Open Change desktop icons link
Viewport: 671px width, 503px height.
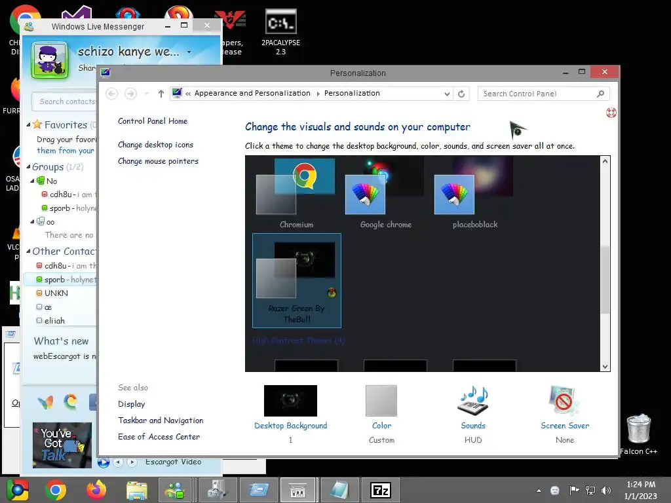click(x=155, y=145)
